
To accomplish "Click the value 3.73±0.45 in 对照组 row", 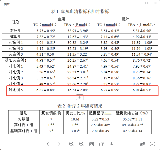I will click(46, 31).
